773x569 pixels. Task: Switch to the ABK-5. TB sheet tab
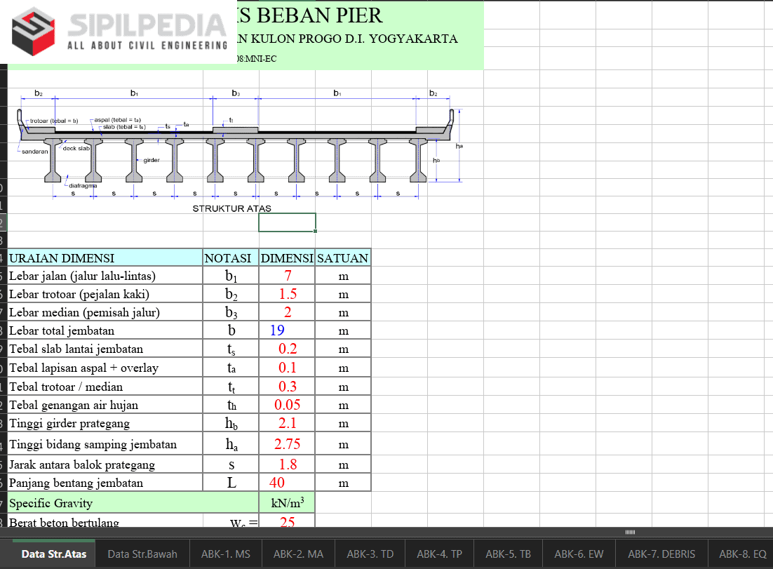click(508, 554)
